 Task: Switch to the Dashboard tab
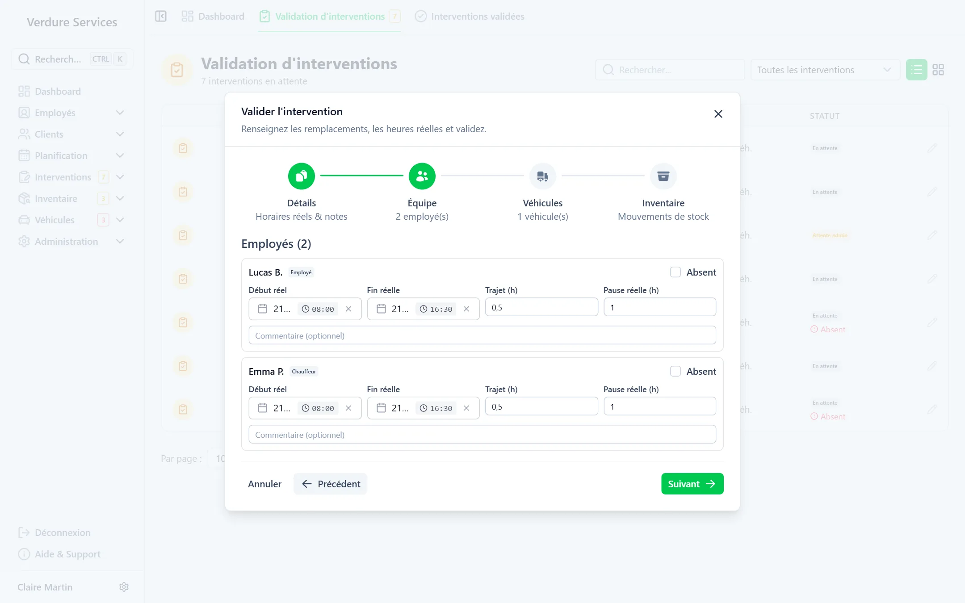coord(213,16)
